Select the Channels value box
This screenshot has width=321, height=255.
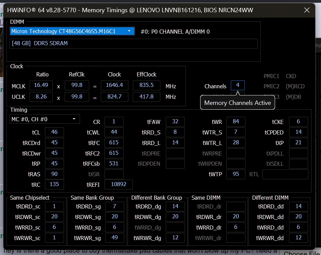click(238, 86)
